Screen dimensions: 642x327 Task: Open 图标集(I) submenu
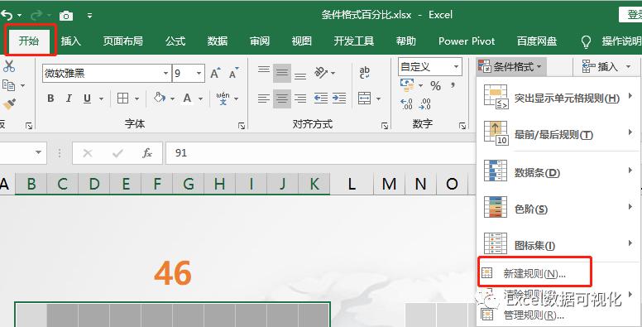(x=558, y=245)
